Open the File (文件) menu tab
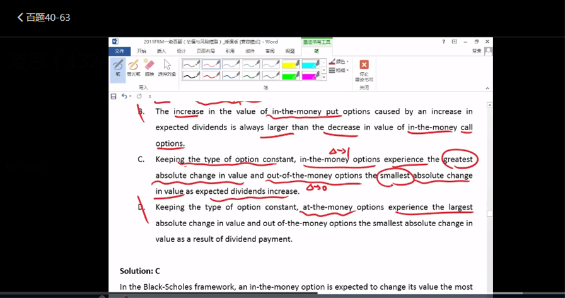565x298 pixels. [119, 51]
